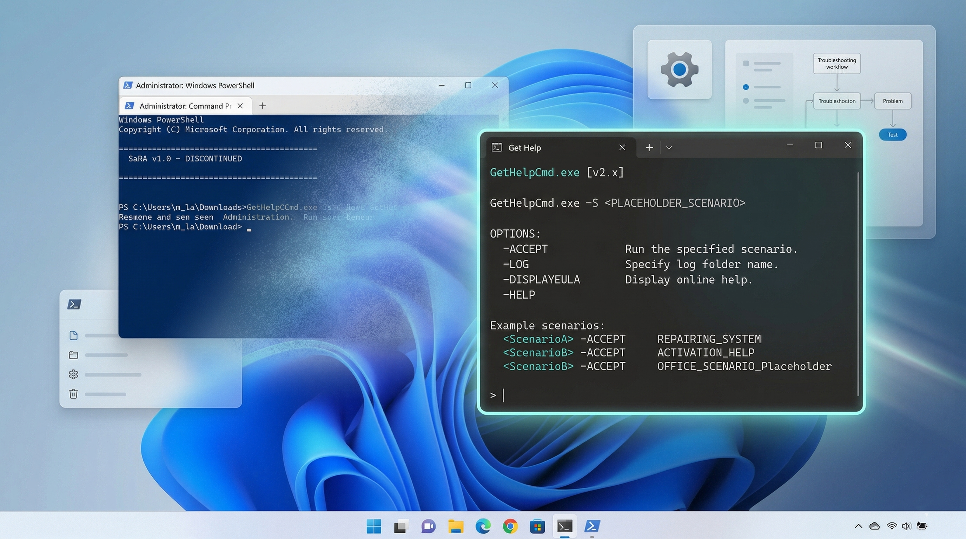Open the terminal tab dropdown in Get Help window
This screenshot has height=539, width=966.
pos(669,147)
